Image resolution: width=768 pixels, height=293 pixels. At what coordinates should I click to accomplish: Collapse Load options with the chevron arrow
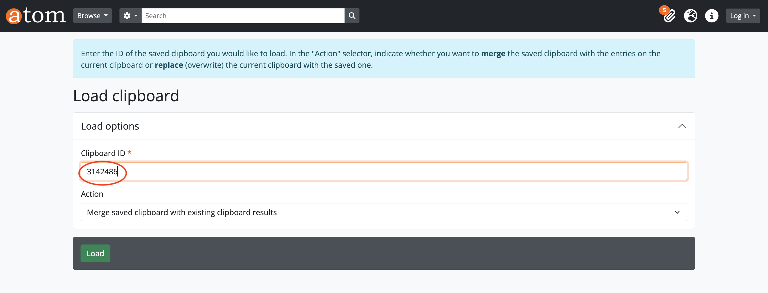pyautogui.click(x=682, y=126)
